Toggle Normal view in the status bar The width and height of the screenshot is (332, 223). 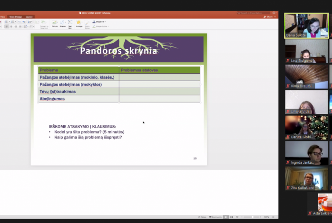[225, 217]
